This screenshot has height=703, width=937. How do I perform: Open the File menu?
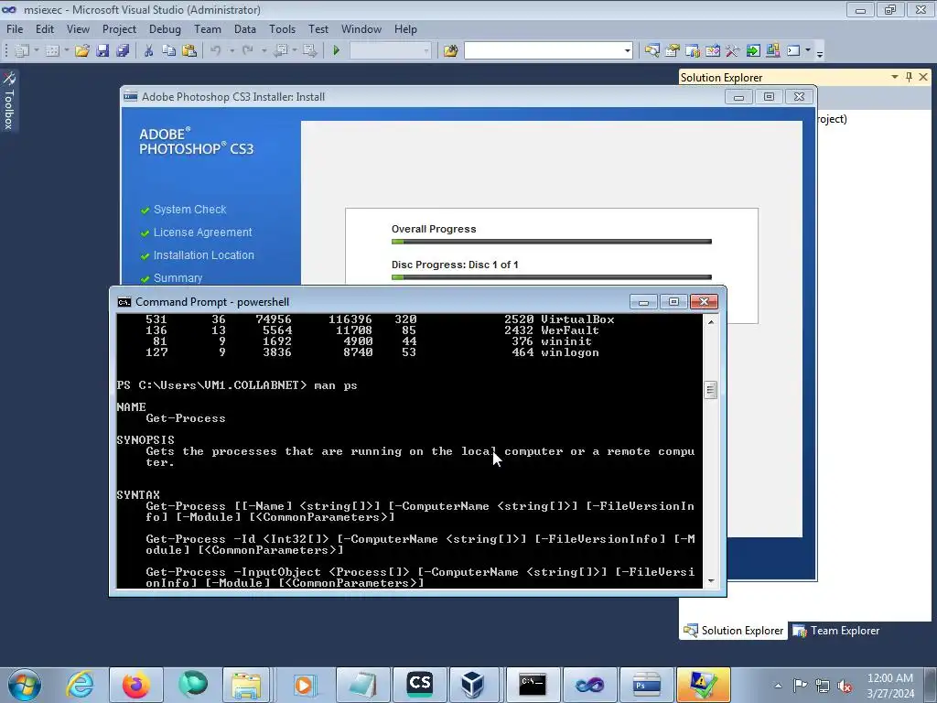coord(15,28)
